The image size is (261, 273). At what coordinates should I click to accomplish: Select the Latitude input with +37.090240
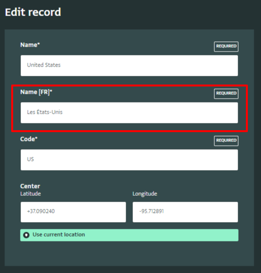click(x=73, y=212)
